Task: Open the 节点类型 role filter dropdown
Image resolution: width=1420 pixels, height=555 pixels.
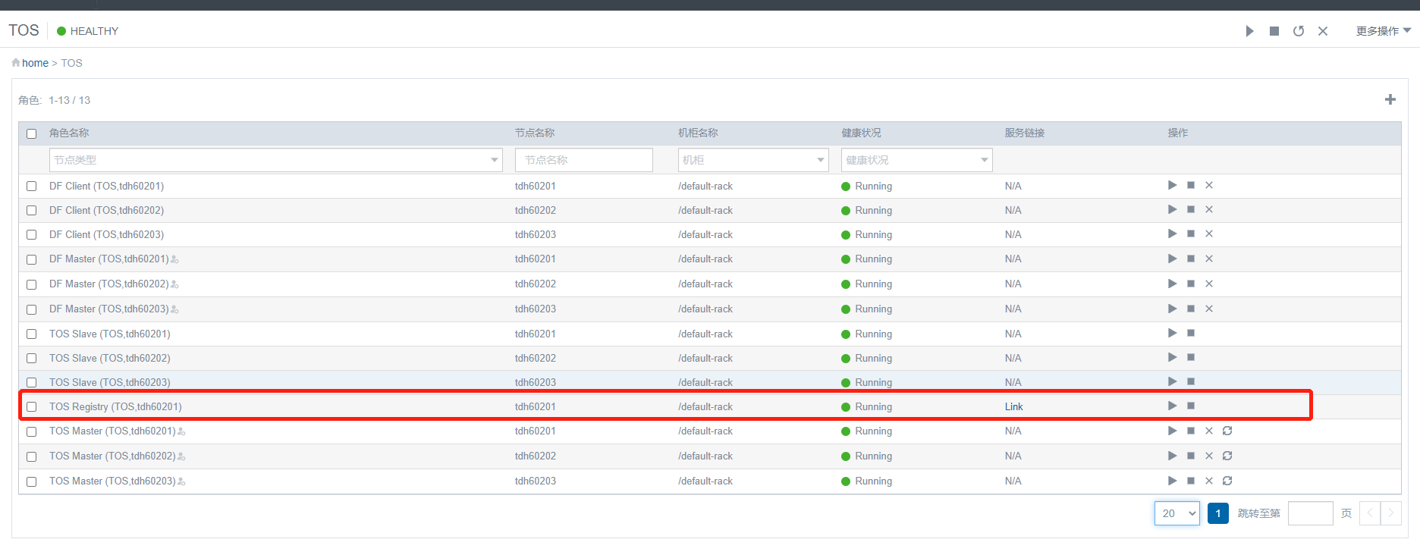Action: pyautogui.click(x=275, y=160)
